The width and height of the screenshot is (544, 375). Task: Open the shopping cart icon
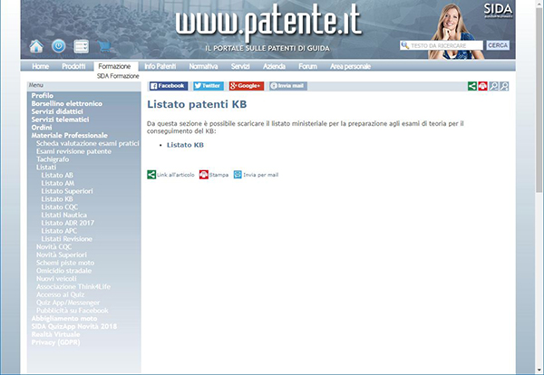point(105,46)
